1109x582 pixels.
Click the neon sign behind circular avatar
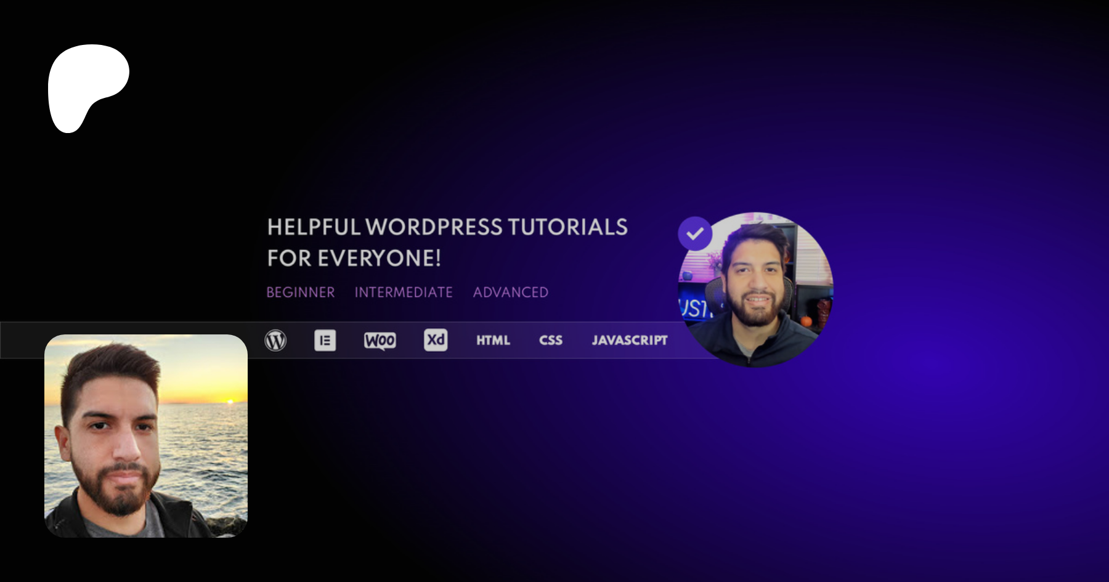pyautogui.click(x=694, y=307)
